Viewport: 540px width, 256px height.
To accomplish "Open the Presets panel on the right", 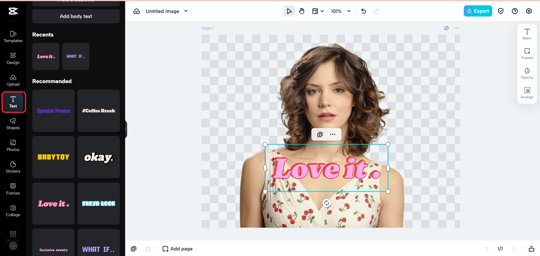I will (527, 53).
